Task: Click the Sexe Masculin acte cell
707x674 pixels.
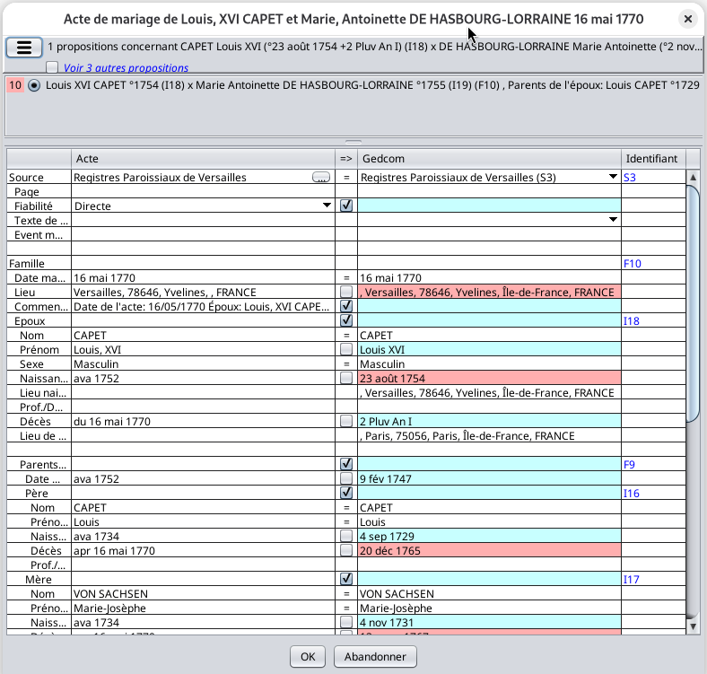Action: coord(203,364)
